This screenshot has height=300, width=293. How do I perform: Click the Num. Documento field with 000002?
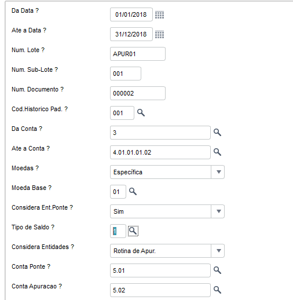[138, 93]
